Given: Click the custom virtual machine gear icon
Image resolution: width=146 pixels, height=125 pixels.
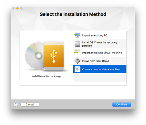Looking at the screenshot, I should (x=77, y=69).
